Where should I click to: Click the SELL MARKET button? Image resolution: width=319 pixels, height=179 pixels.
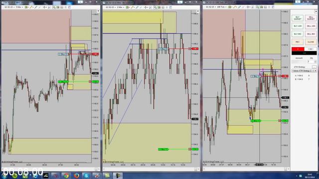coord(311,18)
